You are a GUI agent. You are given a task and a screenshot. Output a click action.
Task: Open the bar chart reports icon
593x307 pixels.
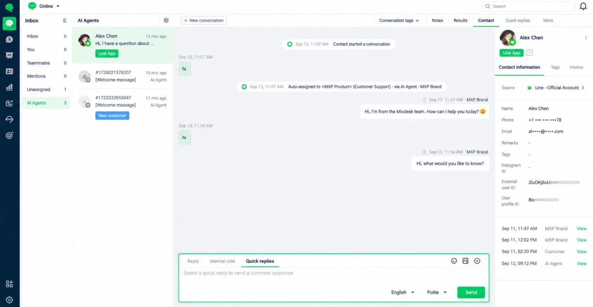pos(9,87)
